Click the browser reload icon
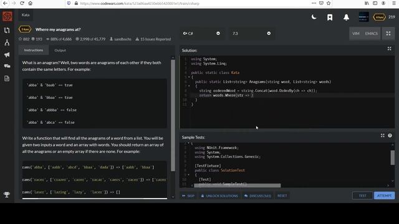The height and width of the screenshot is (224, 399). click(22, 3)
